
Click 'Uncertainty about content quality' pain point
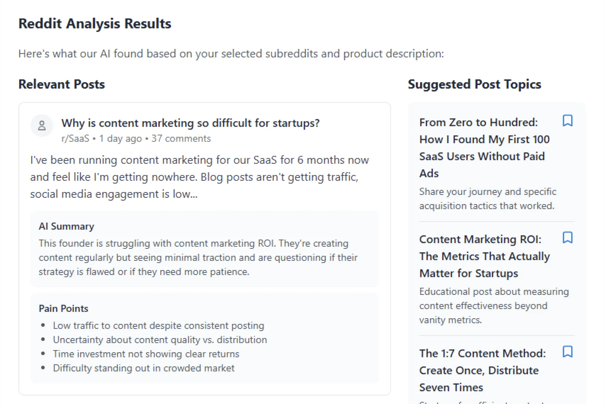[160, 340]
